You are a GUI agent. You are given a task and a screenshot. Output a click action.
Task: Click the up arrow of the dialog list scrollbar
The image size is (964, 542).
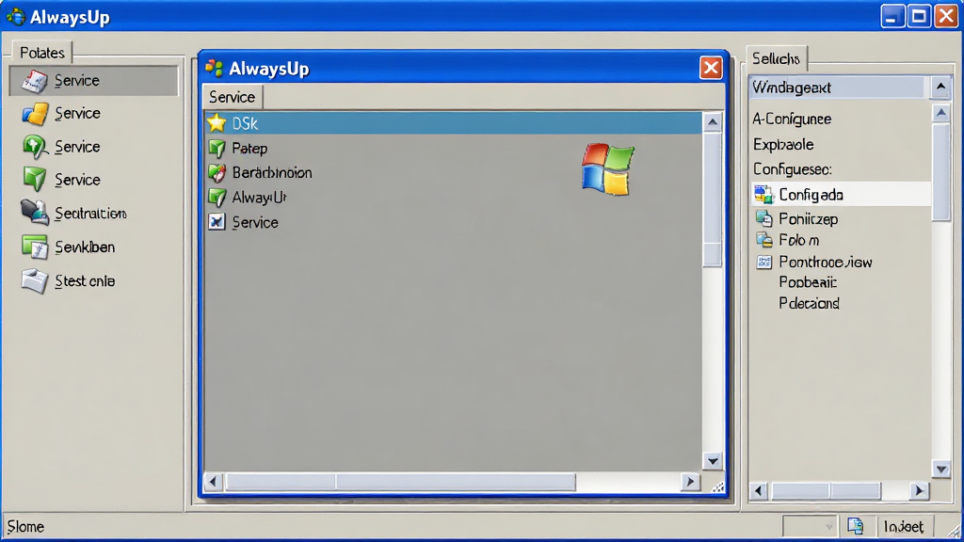[x=713, y=122]
